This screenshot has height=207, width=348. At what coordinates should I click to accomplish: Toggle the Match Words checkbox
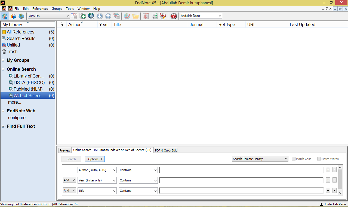[x=319, y=159]
